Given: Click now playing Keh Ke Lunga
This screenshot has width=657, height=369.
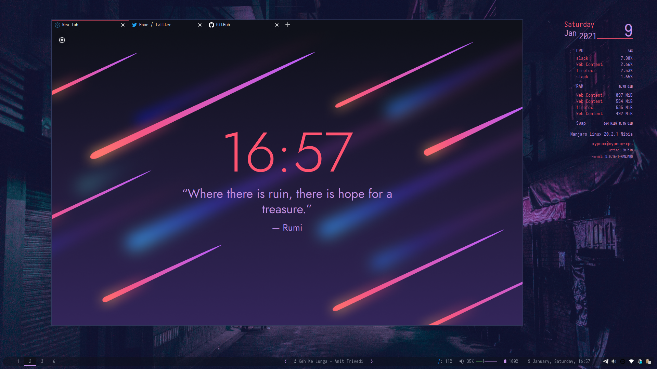Looking at the screenshot, I should click(328, 361).
